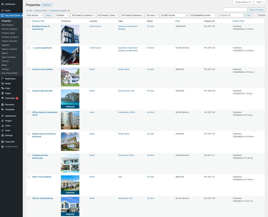
Task: Open the All Users dropdown
Action: tap(152, 15)
